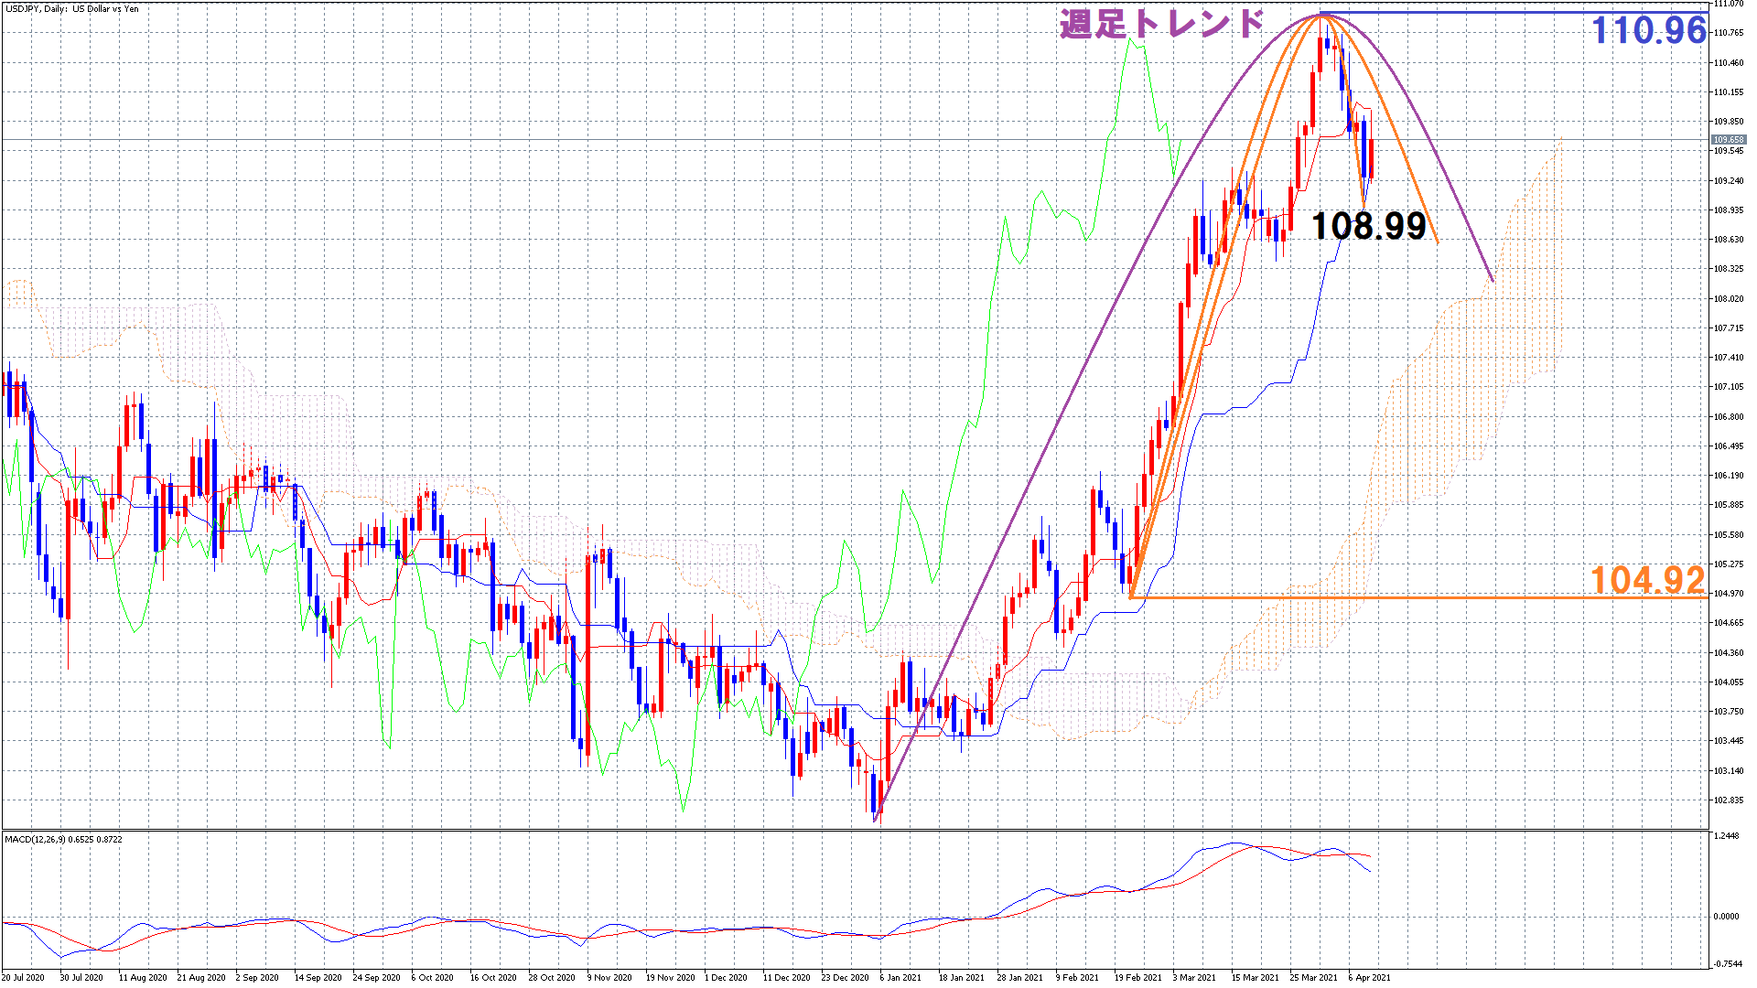Click the 108.020 price axis label
The height and width of the screenshot is (988, 1757).
(1729, 298)
